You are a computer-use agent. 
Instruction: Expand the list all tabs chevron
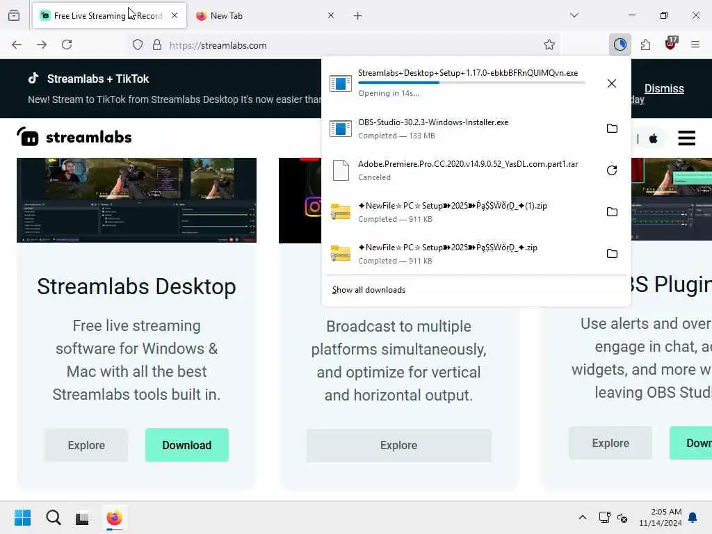574,15
